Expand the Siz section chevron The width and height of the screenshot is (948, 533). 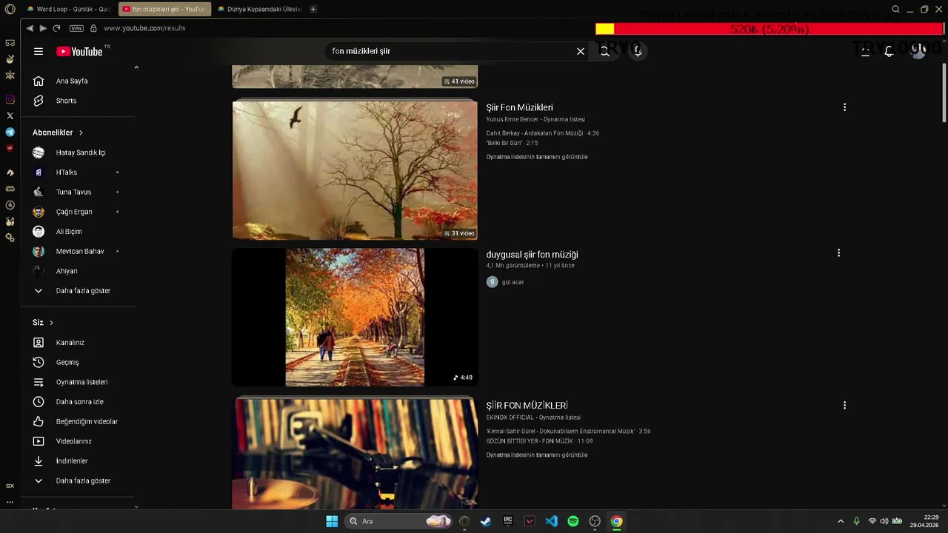click(x=51, y=323)
